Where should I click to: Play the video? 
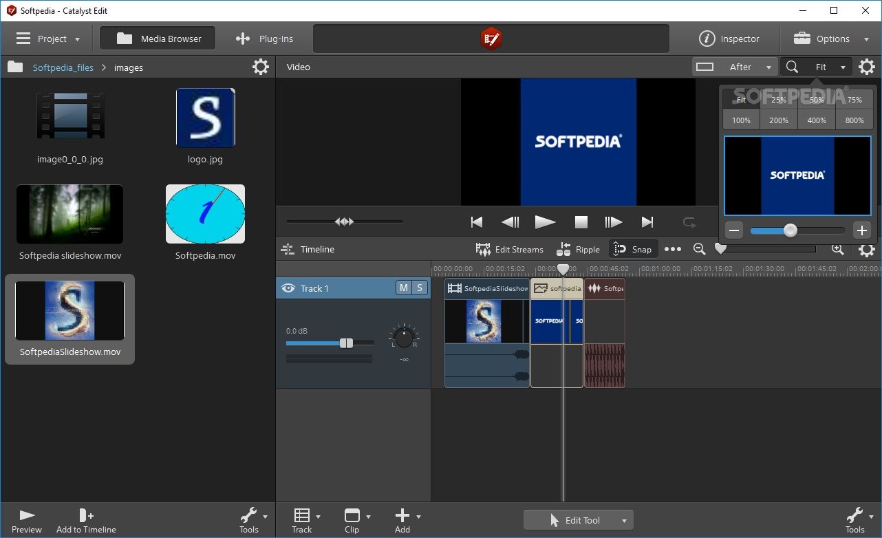[546, 222]
